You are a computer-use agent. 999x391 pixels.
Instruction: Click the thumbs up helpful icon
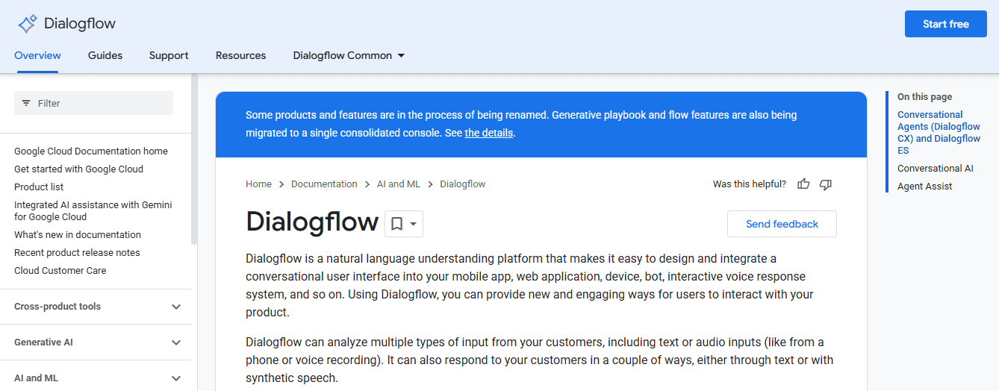[803, 184]
